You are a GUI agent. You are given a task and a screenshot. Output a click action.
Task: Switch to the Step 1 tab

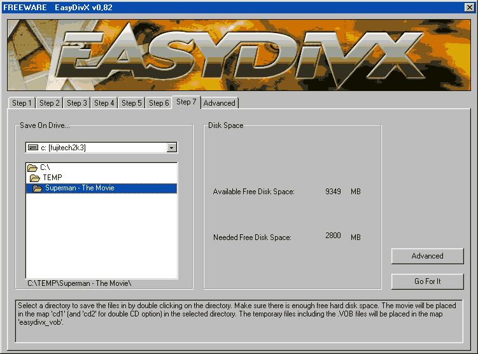coord(21,103)
